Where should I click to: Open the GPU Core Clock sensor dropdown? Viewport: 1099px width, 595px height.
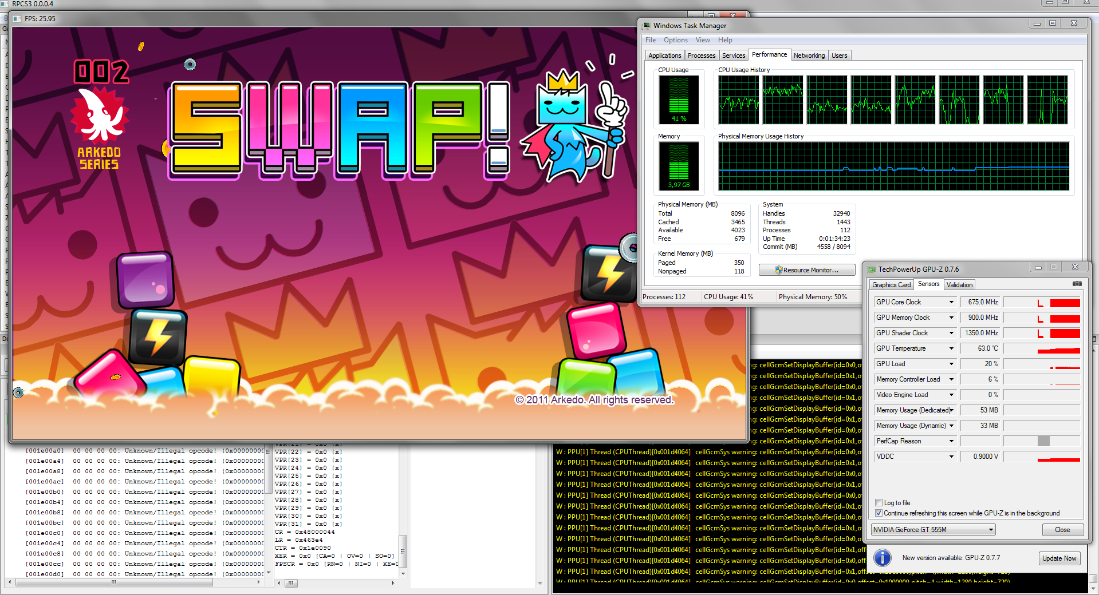(x=951, y=302)
